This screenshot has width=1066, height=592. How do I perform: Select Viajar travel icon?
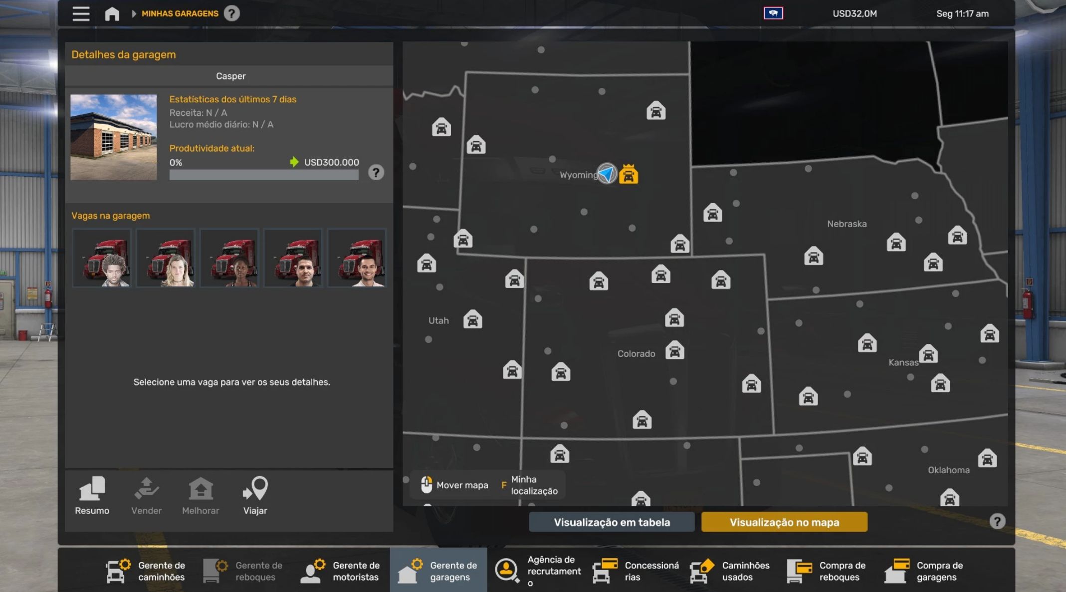pyautogui.click(x=255, y=496)
